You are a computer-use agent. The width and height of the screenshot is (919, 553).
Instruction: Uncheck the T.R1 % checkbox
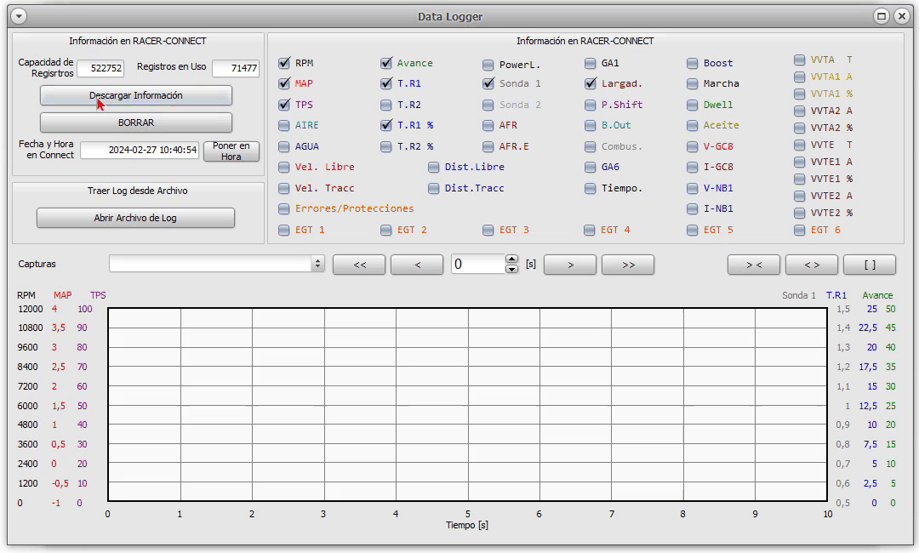(x=386, y=125)
